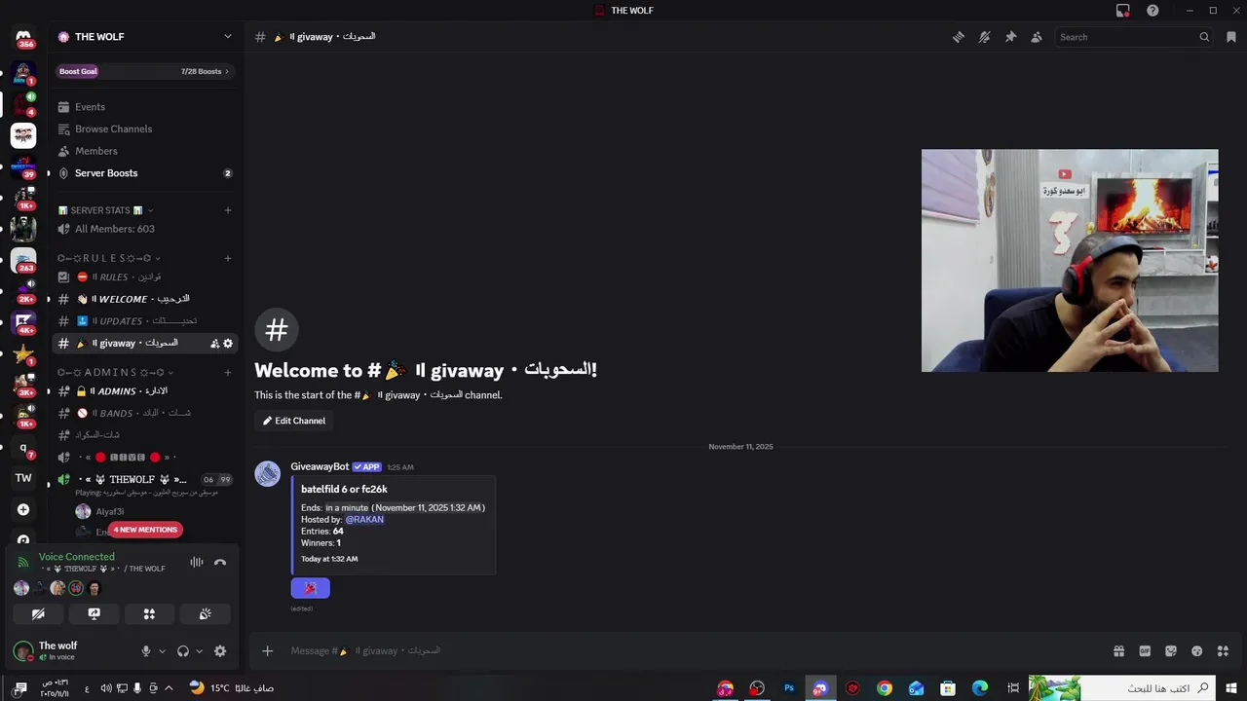Screen dimensions: 1247x701
Task: Open Members list entry
Action: pyautogui.click(x=145, y=151)
